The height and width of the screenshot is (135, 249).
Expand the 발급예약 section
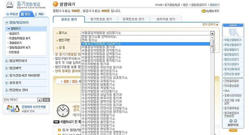click(7, 68)
